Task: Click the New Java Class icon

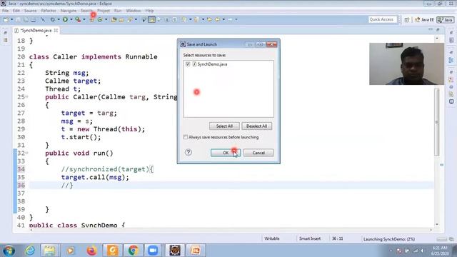Action: 100,19
